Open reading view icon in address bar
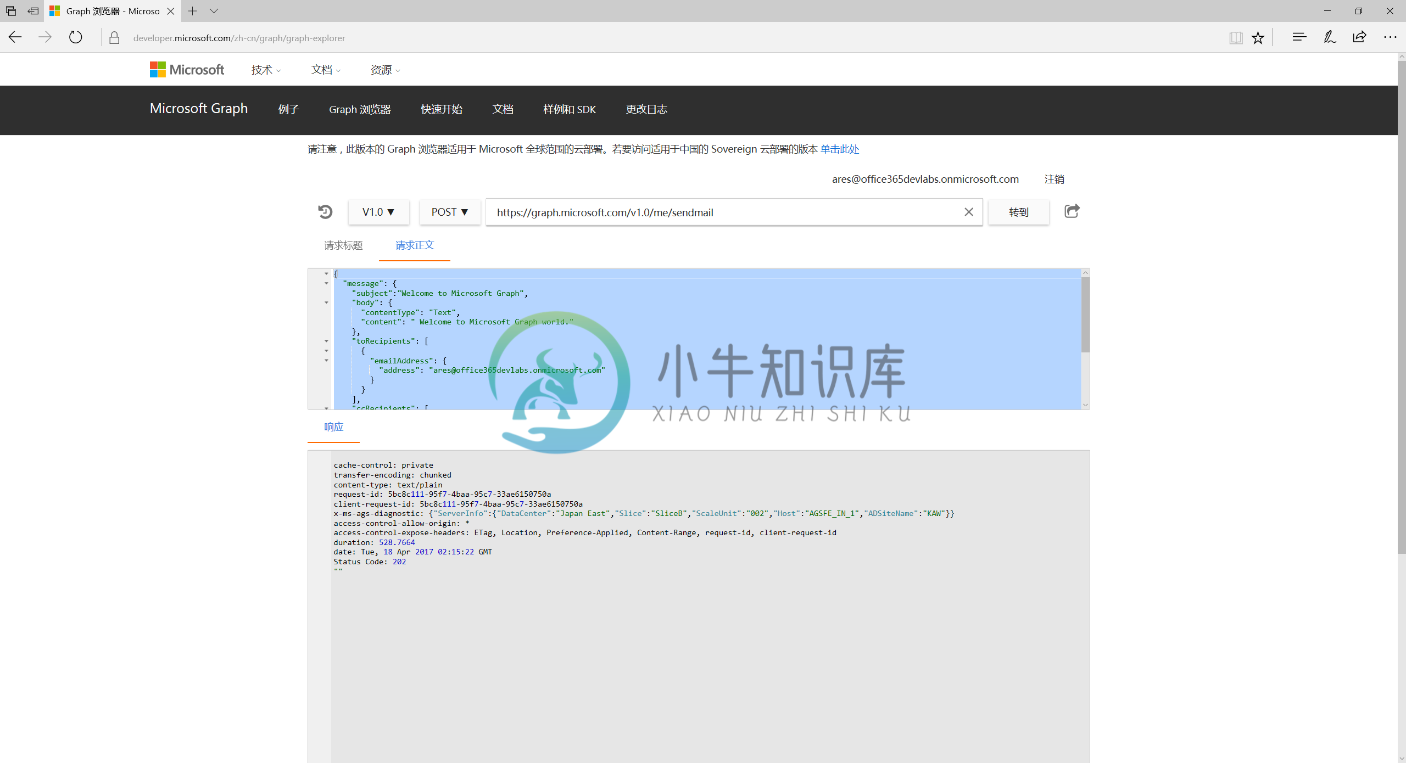Image resolution: width=1406 pixels, height=763 pixels. 1236,37
